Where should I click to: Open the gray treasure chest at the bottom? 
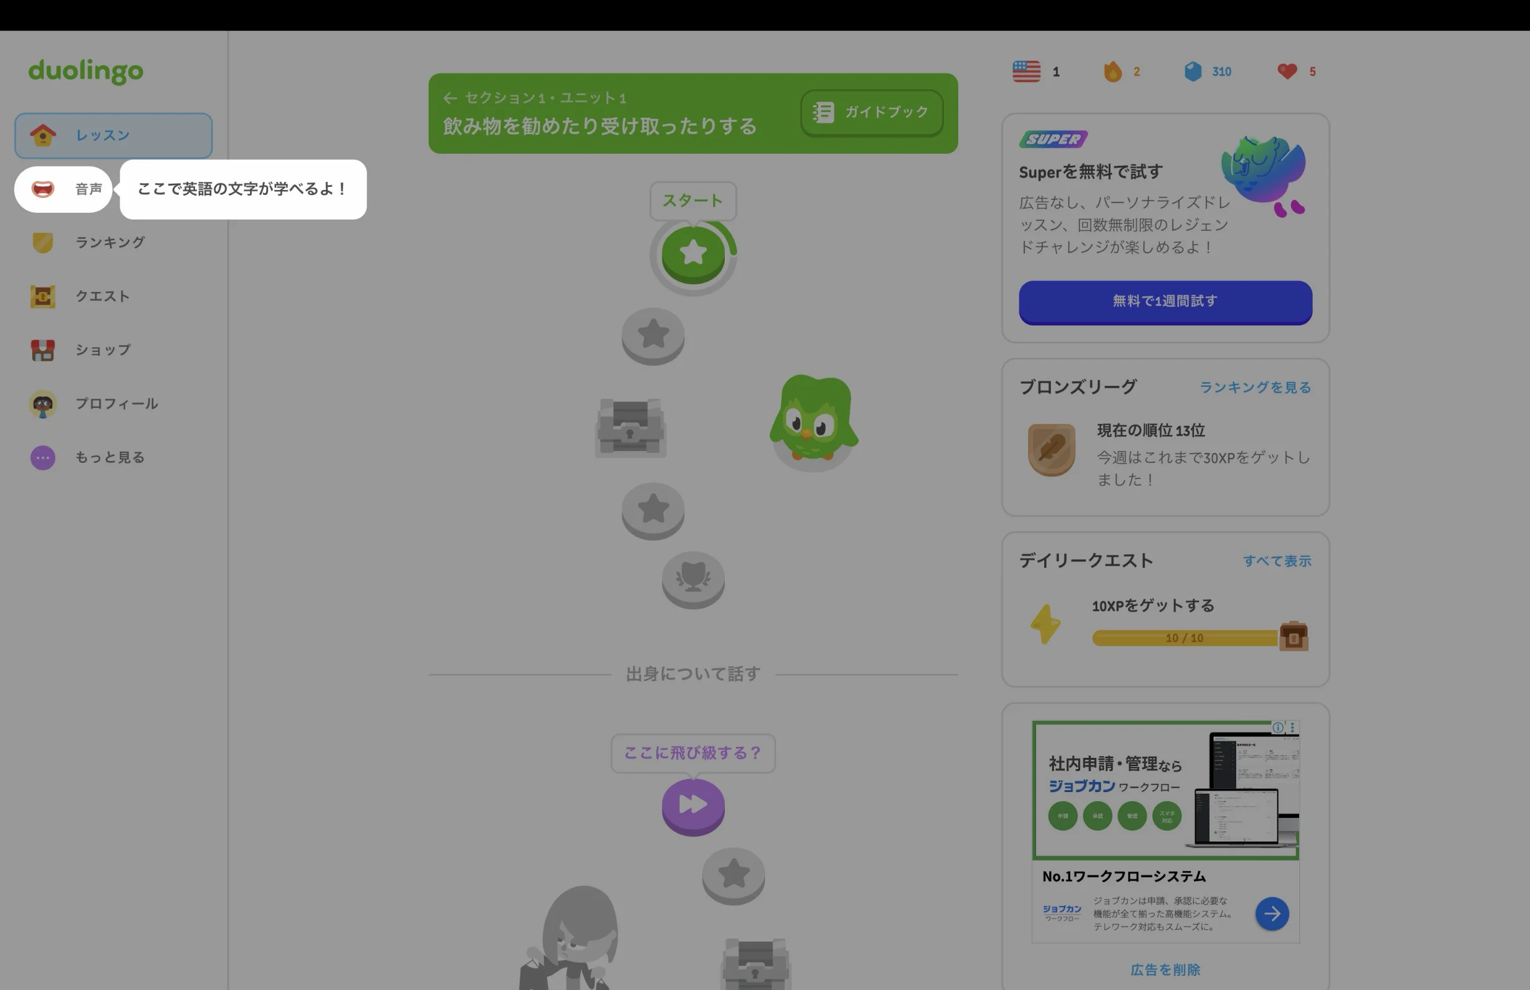click(756, 964)
